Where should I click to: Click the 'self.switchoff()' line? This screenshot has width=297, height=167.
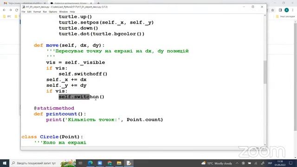pyautogui.click(x=83, y=74)
